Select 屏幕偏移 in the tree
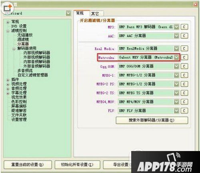 (x=19, y=106)
